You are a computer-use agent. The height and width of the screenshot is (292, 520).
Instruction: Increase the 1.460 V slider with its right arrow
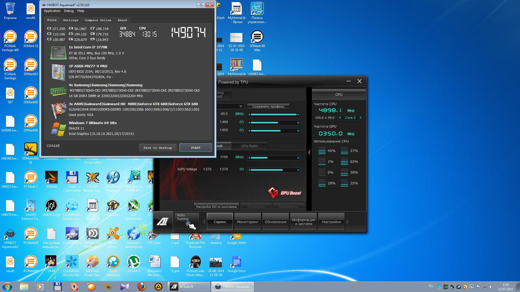coord(298,123)
